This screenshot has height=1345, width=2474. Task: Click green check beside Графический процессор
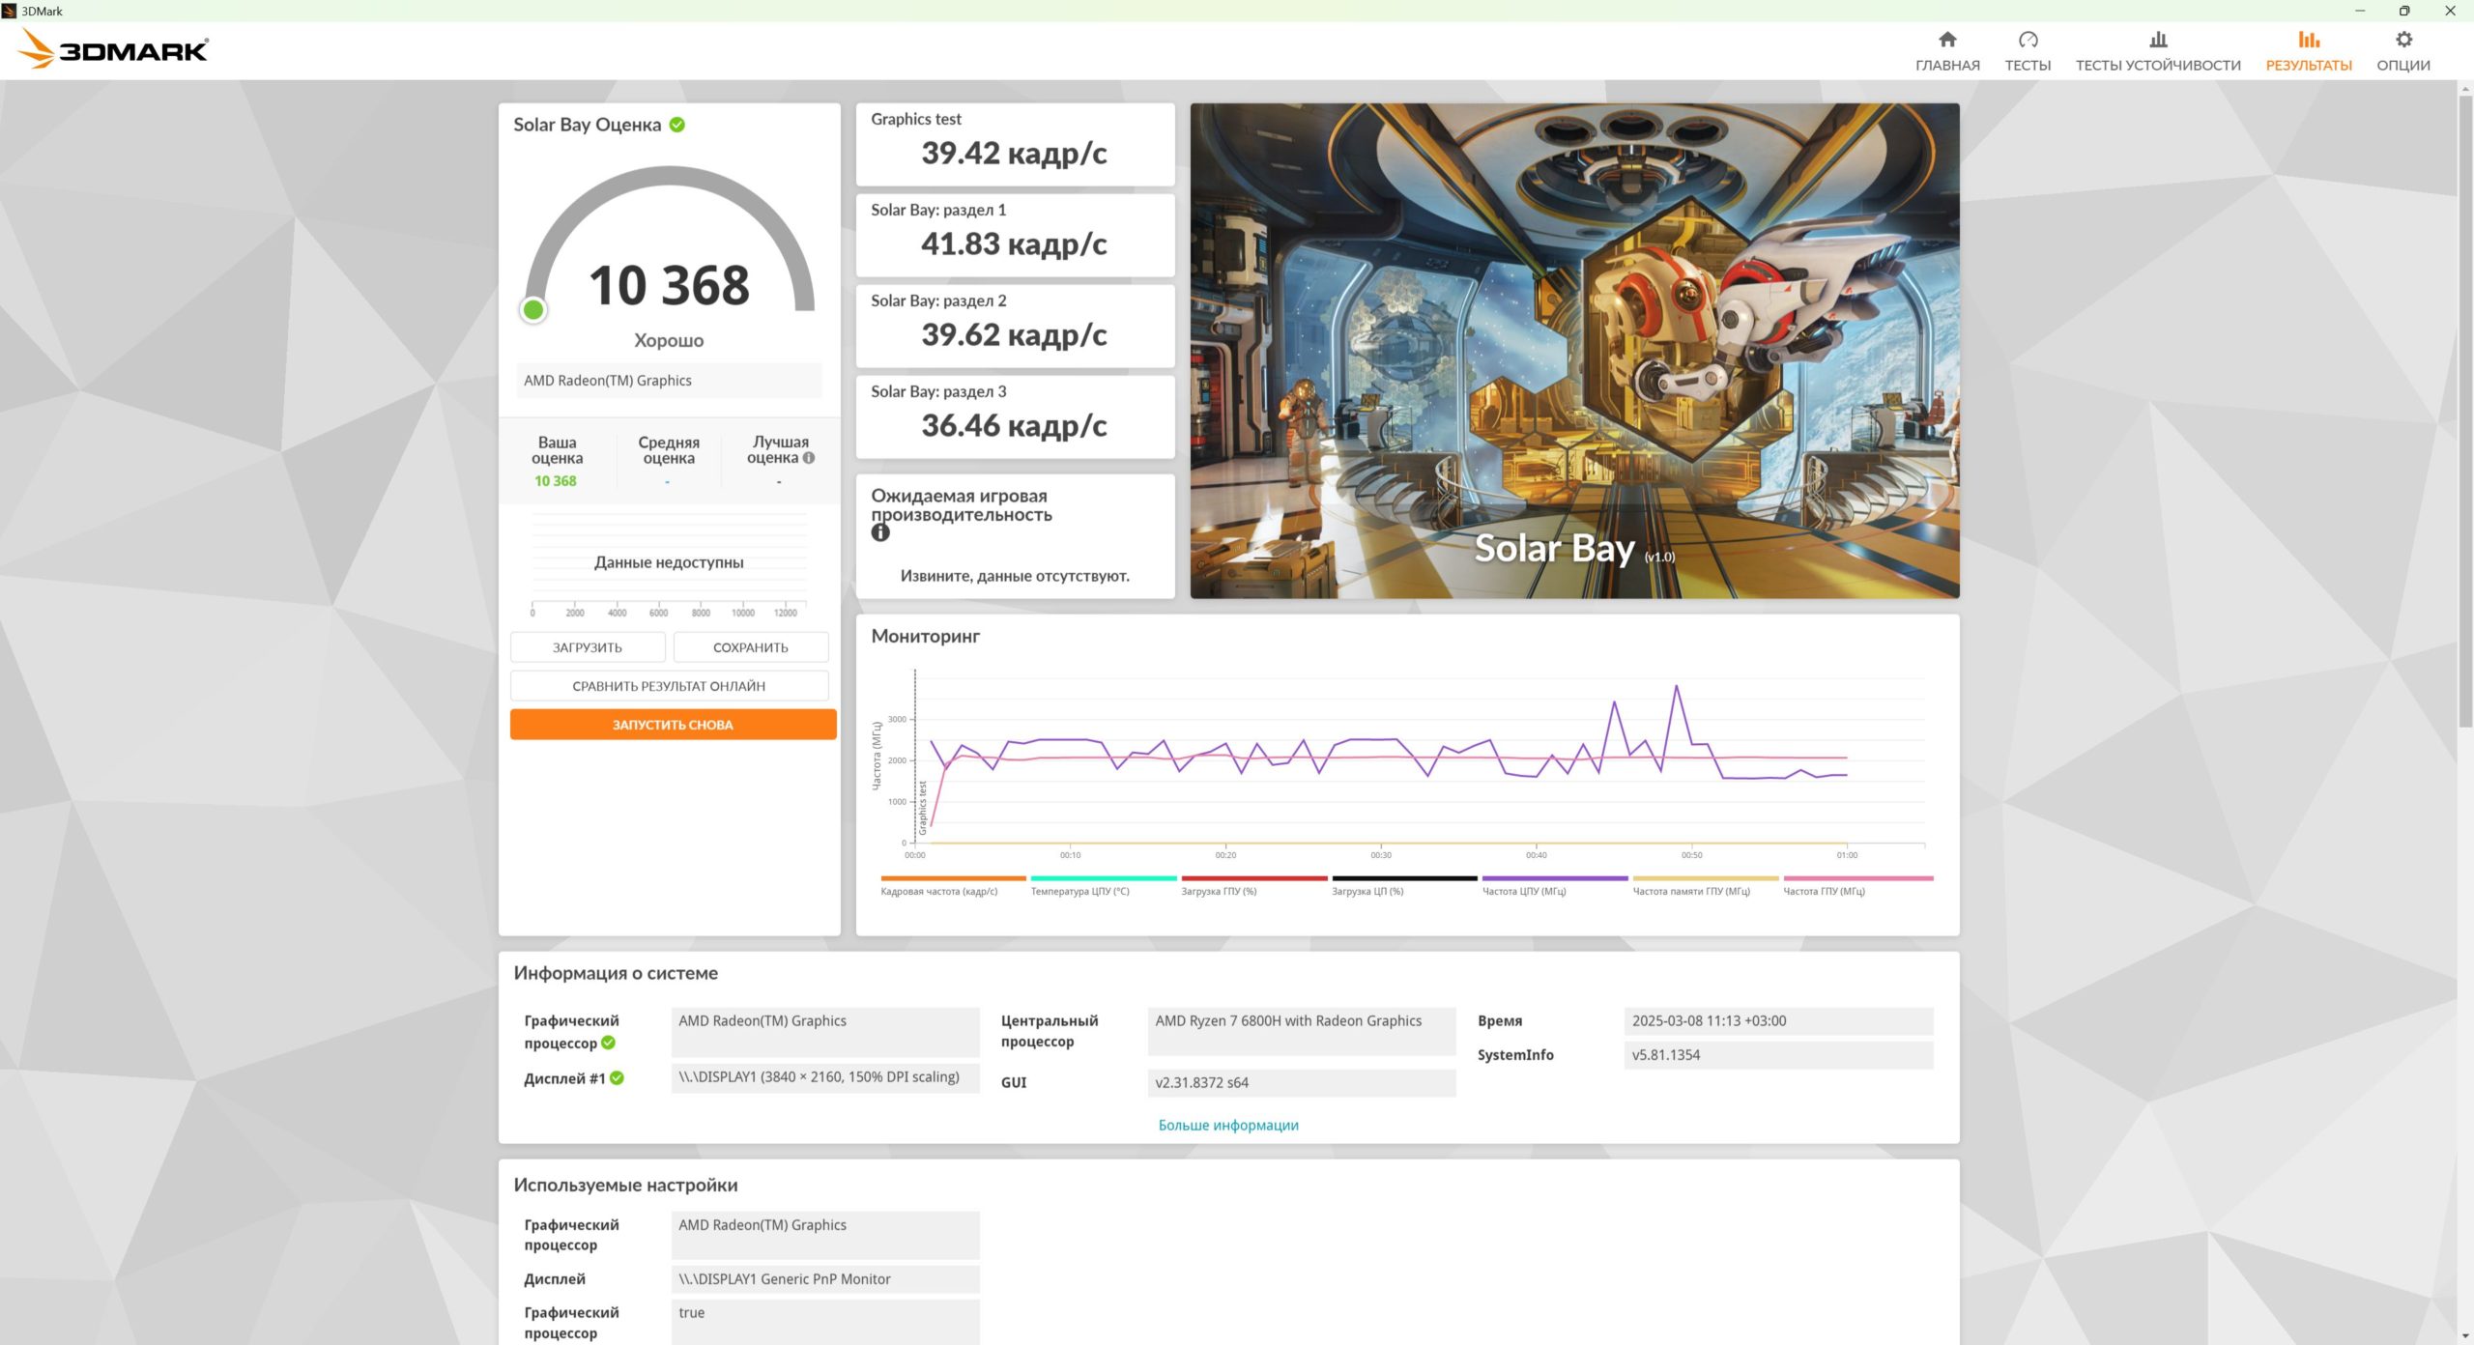pos(608,1043)
